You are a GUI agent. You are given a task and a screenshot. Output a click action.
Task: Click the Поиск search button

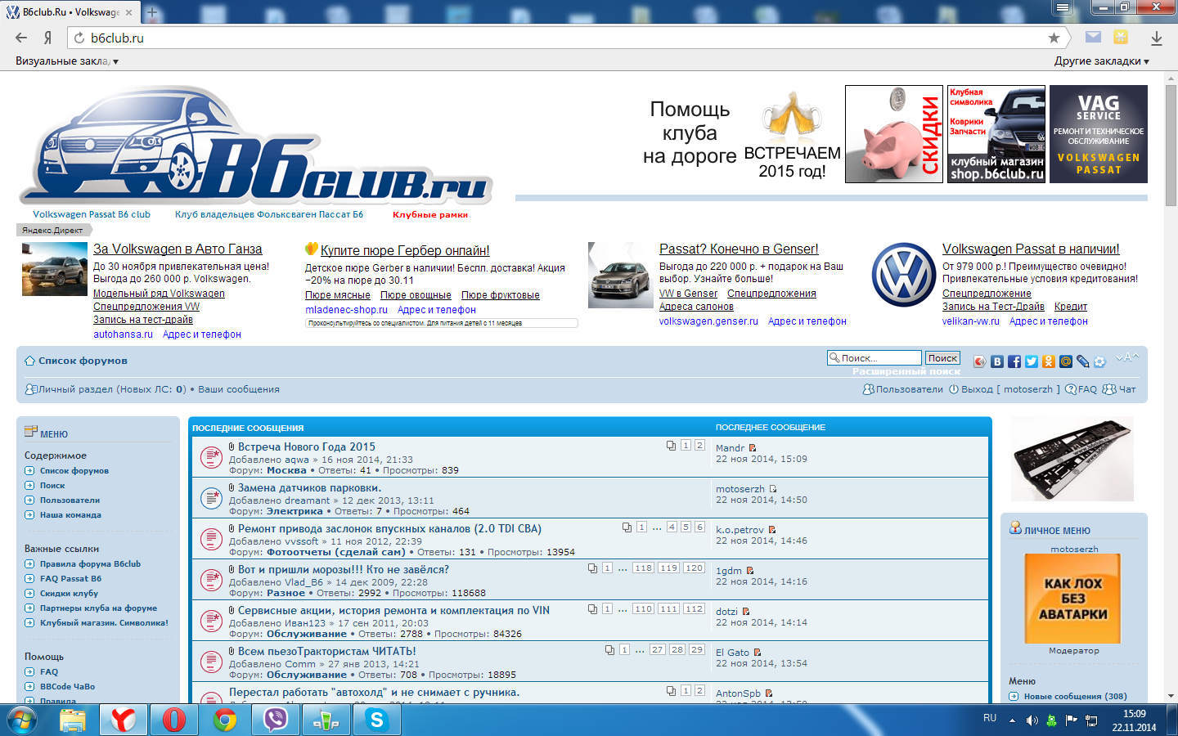click(942, 358)
